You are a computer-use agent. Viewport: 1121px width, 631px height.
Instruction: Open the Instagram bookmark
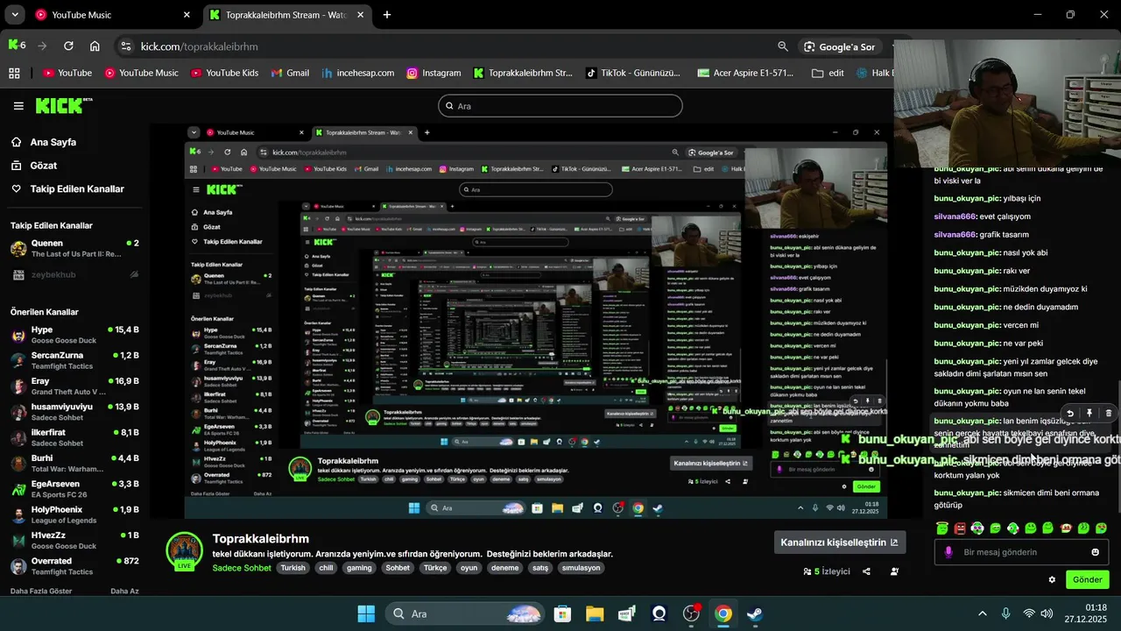(x=434, y=73)
